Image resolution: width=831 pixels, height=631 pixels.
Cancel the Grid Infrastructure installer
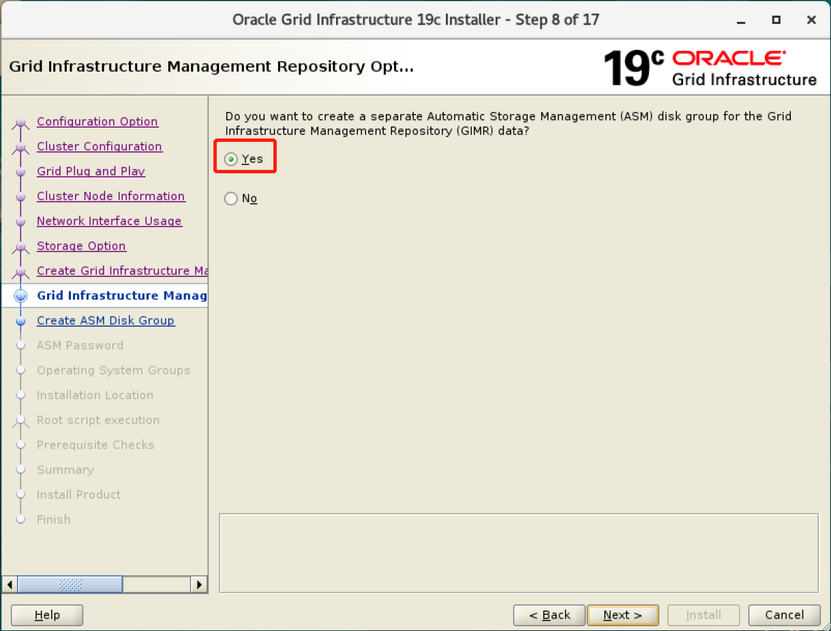[x=784, y=615]
